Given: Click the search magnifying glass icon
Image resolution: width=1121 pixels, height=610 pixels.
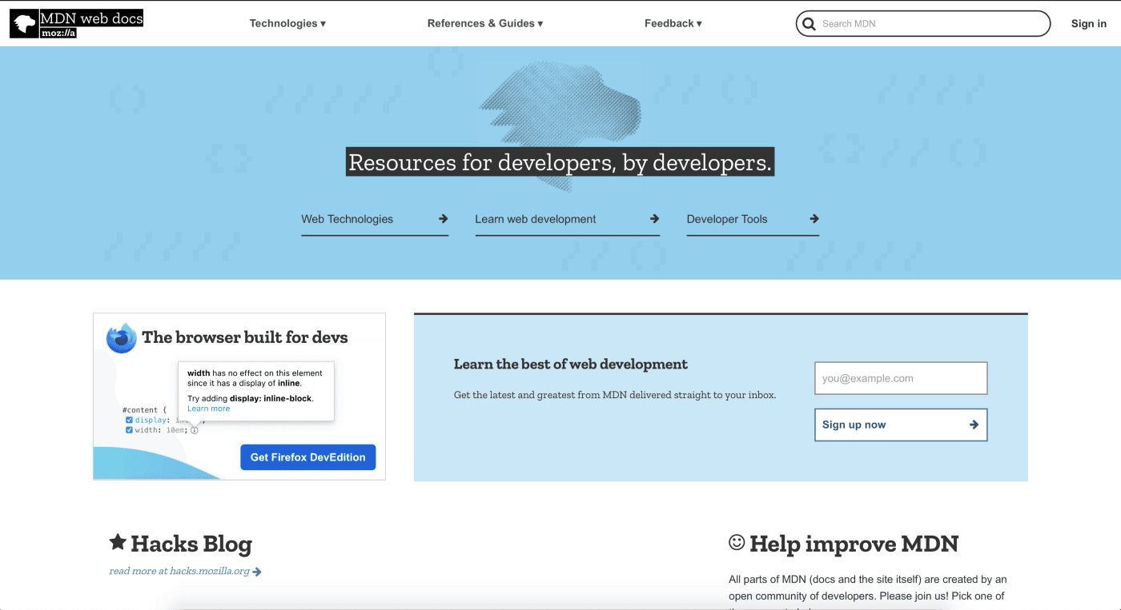Looking at the screenshot, I should pos(809,24).
